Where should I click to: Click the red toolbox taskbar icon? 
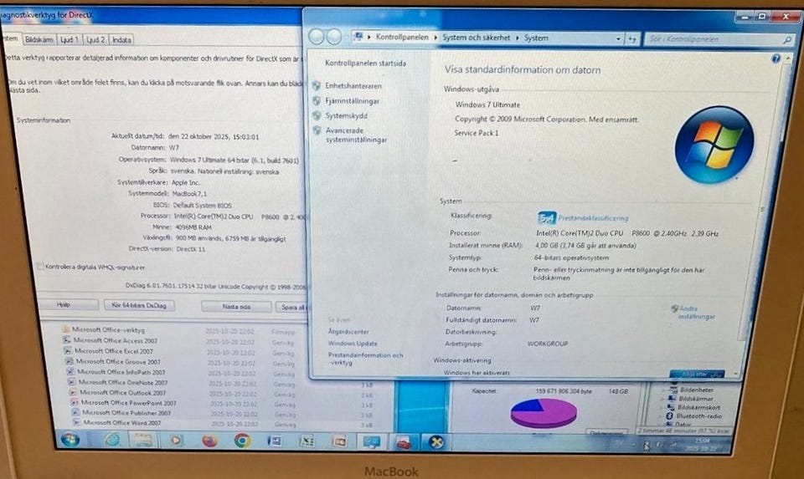point(404,441)
